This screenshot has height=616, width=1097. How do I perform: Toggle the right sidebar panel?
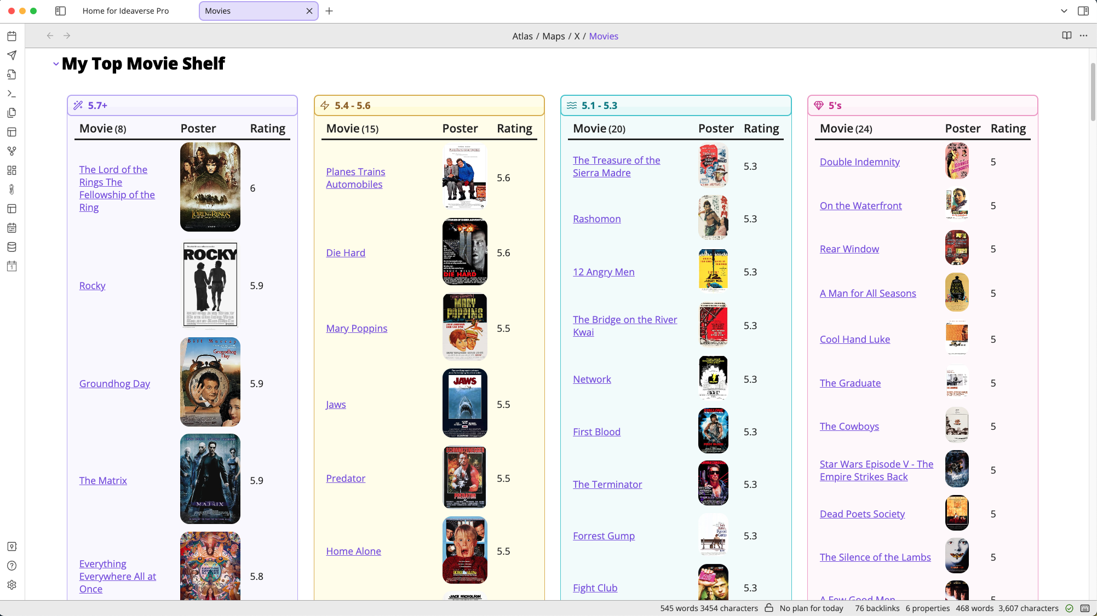pyautogui.click(x=1083, y=11)
